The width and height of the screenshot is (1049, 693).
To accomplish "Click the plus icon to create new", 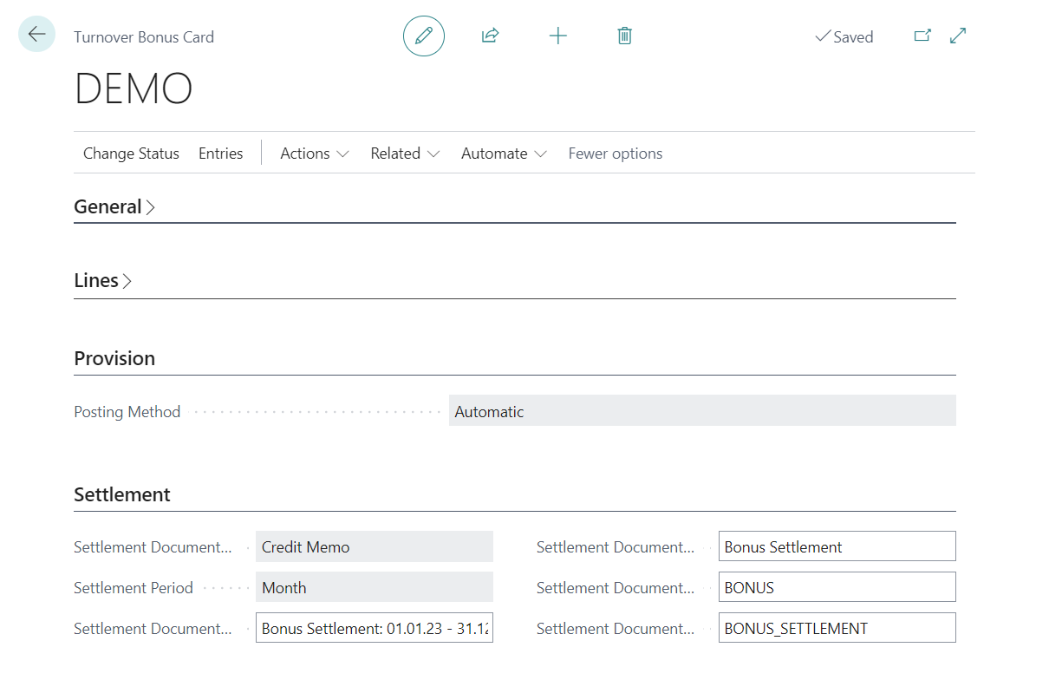I will point(557,36).
